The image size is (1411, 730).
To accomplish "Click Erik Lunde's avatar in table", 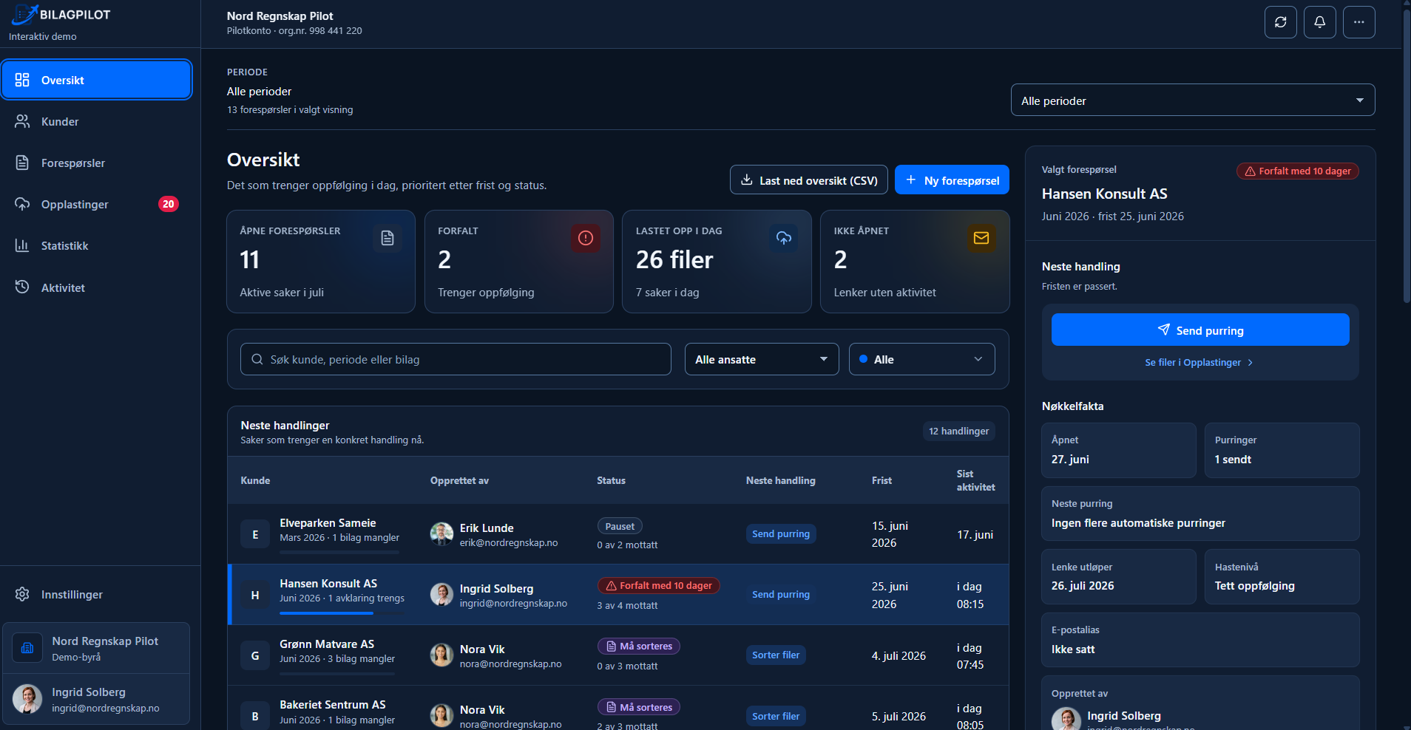I will tap(441, 534).
